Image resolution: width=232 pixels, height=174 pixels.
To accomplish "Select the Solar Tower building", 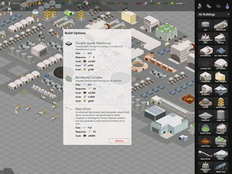I will pyautogui.click(x=221, y=103).
